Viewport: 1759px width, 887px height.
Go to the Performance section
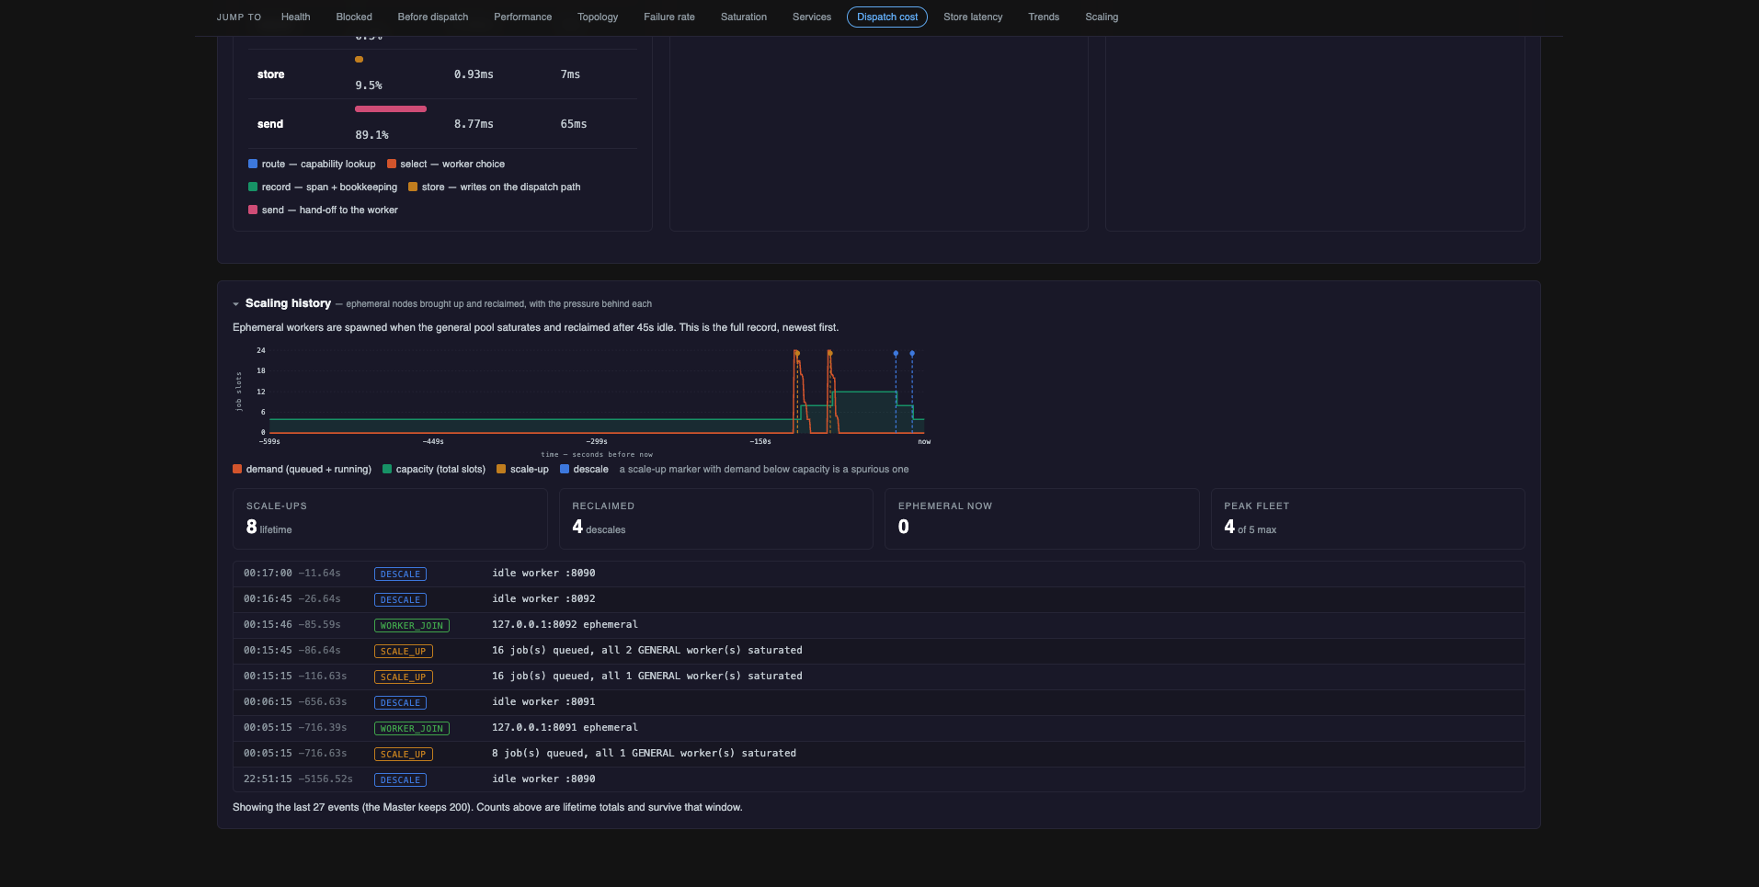[x=522, y=17]
